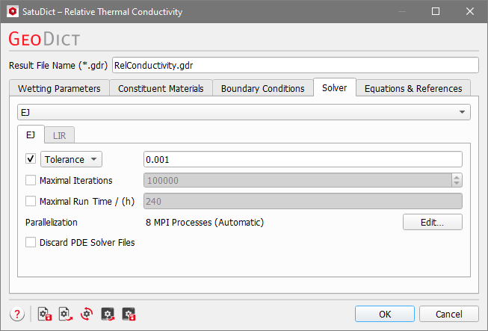The width and height of the screenshot is (488, 331).
Task: Toggle Discard PDE Solver Files checkbox
Action: (x=31, y=242)
